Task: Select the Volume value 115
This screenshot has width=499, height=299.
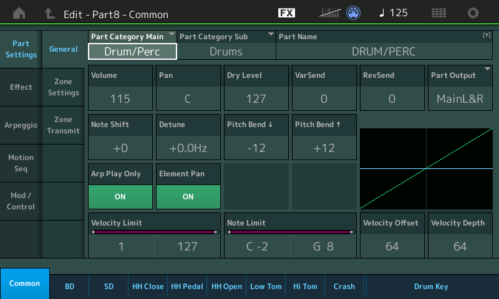Action: tap(120, 98)
